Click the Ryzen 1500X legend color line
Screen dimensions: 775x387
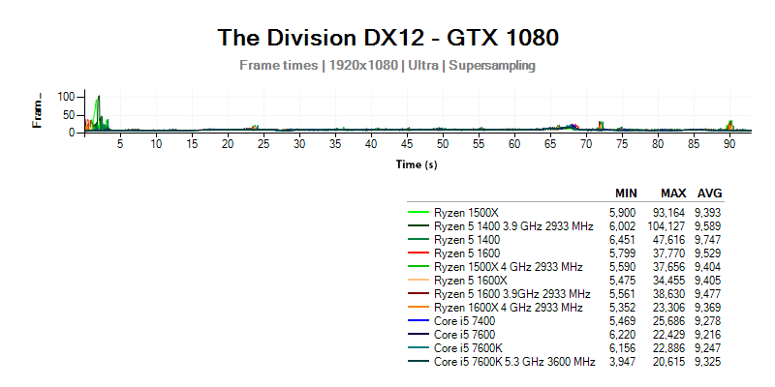(418, 212)
